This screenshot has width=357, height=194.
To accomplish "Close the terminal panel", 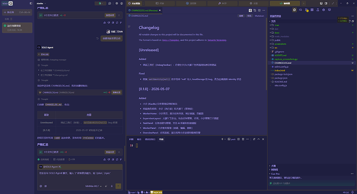I will [x=263, y=139].
